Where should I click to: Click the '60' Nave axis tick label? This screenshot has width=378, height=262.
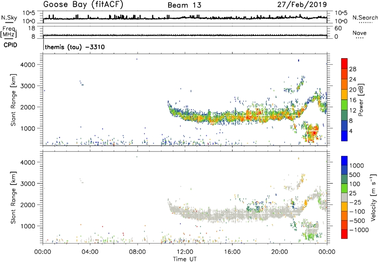click(338, 28)
